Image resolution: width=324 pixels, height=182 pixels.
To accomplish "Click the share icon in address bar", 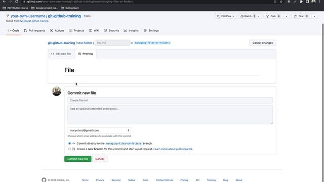I will click(275, 2).
